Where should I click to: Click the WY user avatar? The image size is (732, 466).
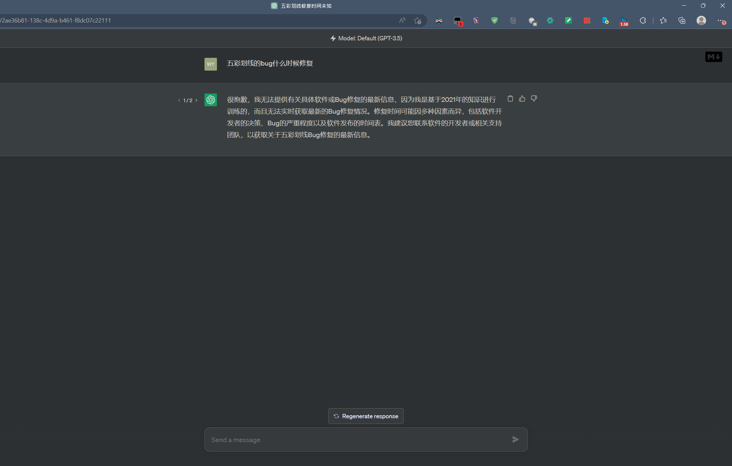[211, 64]
